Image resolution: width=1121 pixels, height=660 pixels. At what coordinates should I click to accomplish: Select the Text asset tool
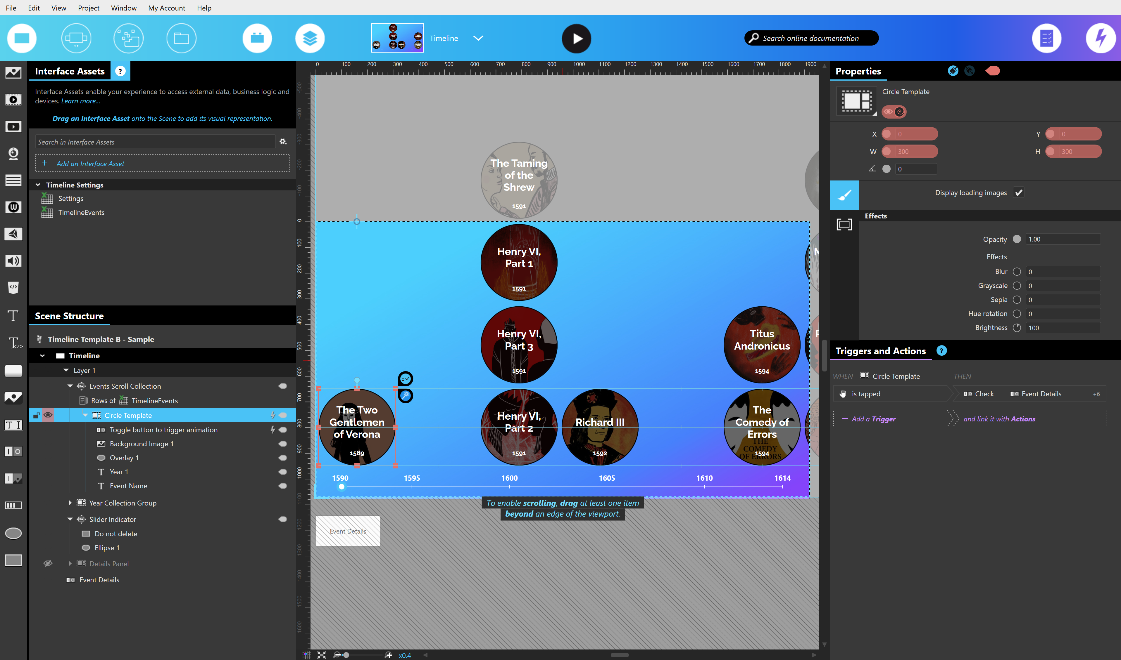13,315
